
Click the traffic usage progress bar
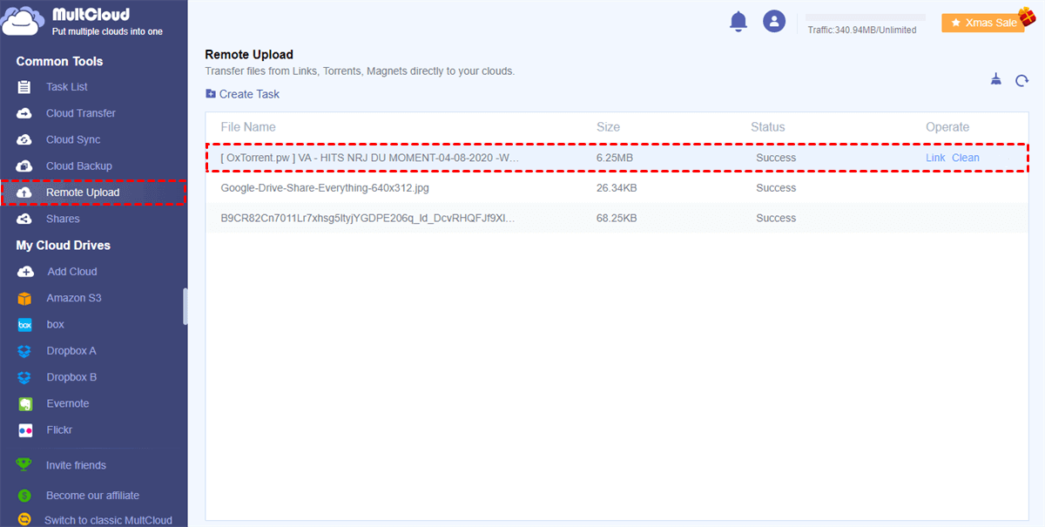865,17
